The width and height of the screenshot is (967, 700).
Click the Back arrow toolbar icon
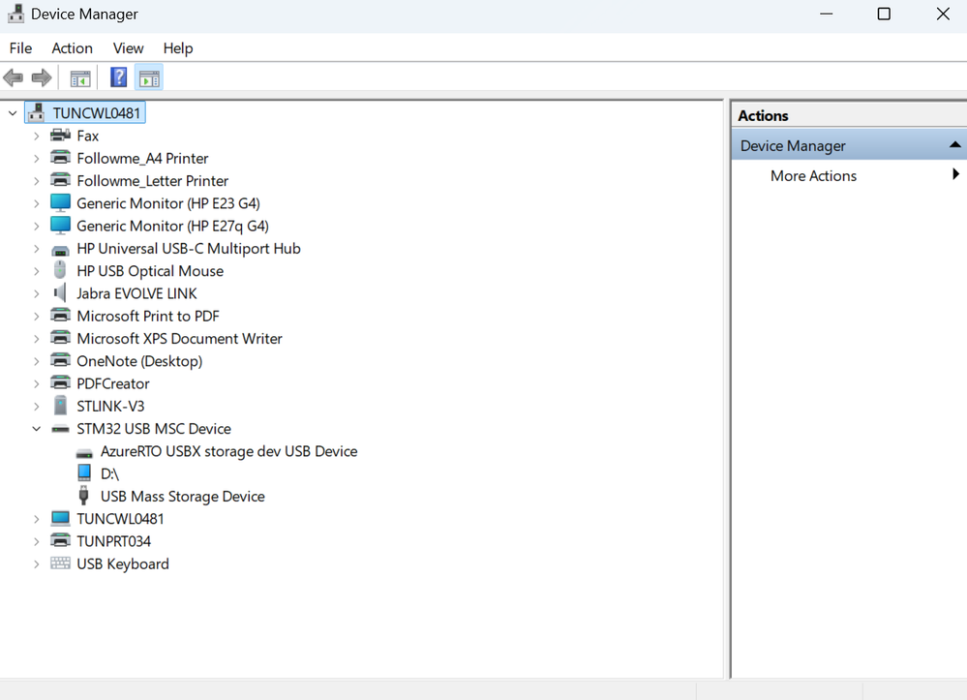click(14, 77)
